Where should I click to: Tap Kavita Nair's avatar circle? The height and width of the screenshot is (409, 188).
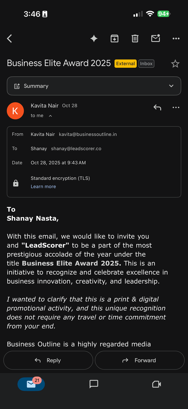(15, 111)
